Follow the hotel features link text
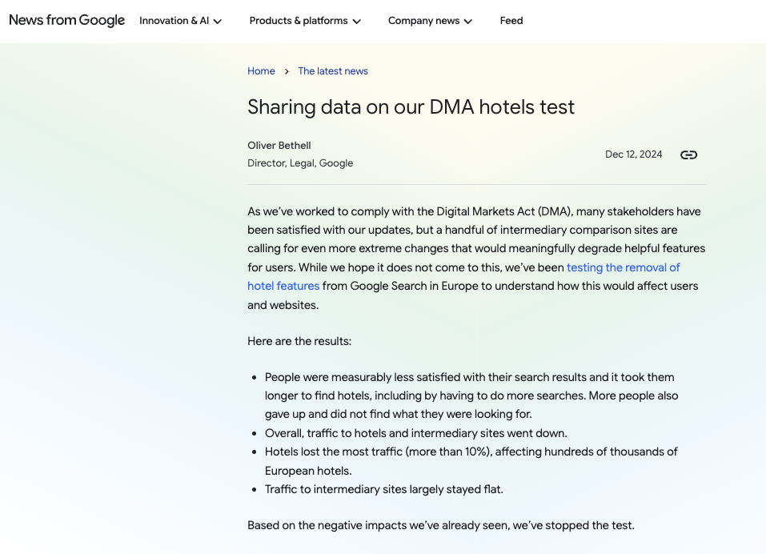The width and height of the screenshot is (766, 554). coord(283,286)
